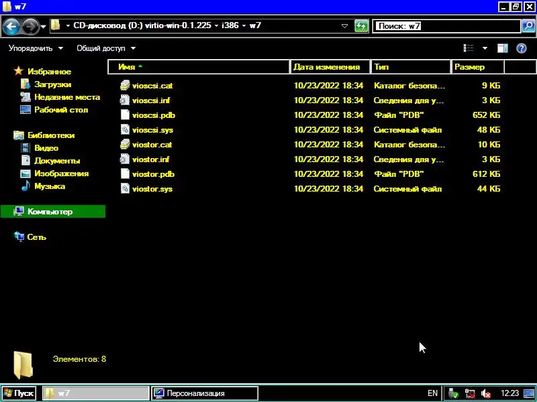Image resolution: width=537 pixels, height=402 pixels.
Task: Click safely remove hardware tray icon
Action: (453, 394)
